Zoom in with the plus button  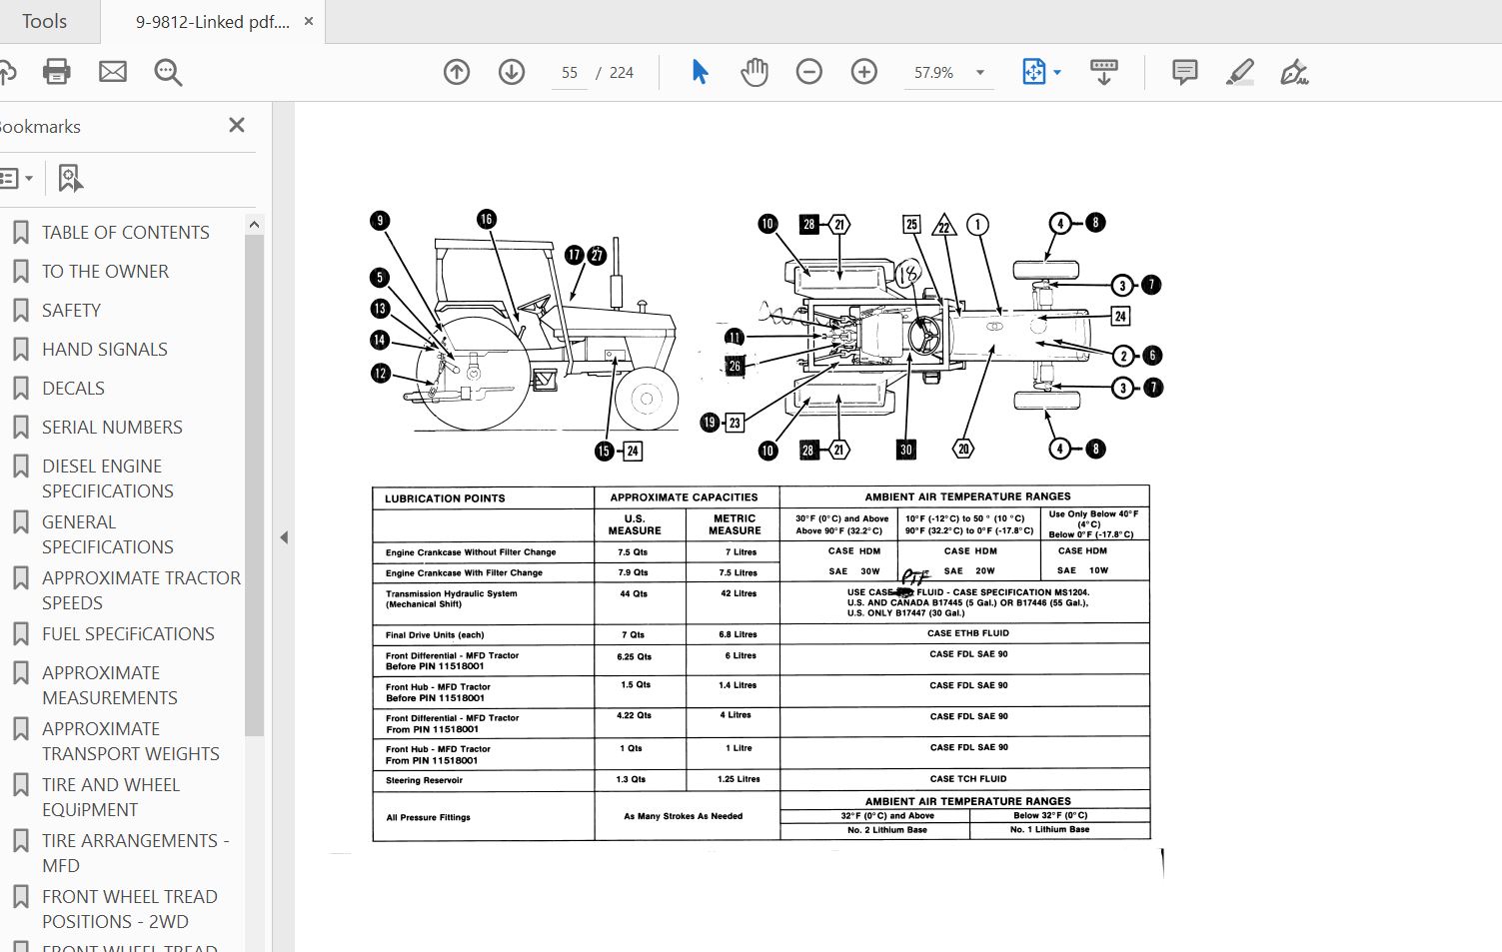(864, 72)
